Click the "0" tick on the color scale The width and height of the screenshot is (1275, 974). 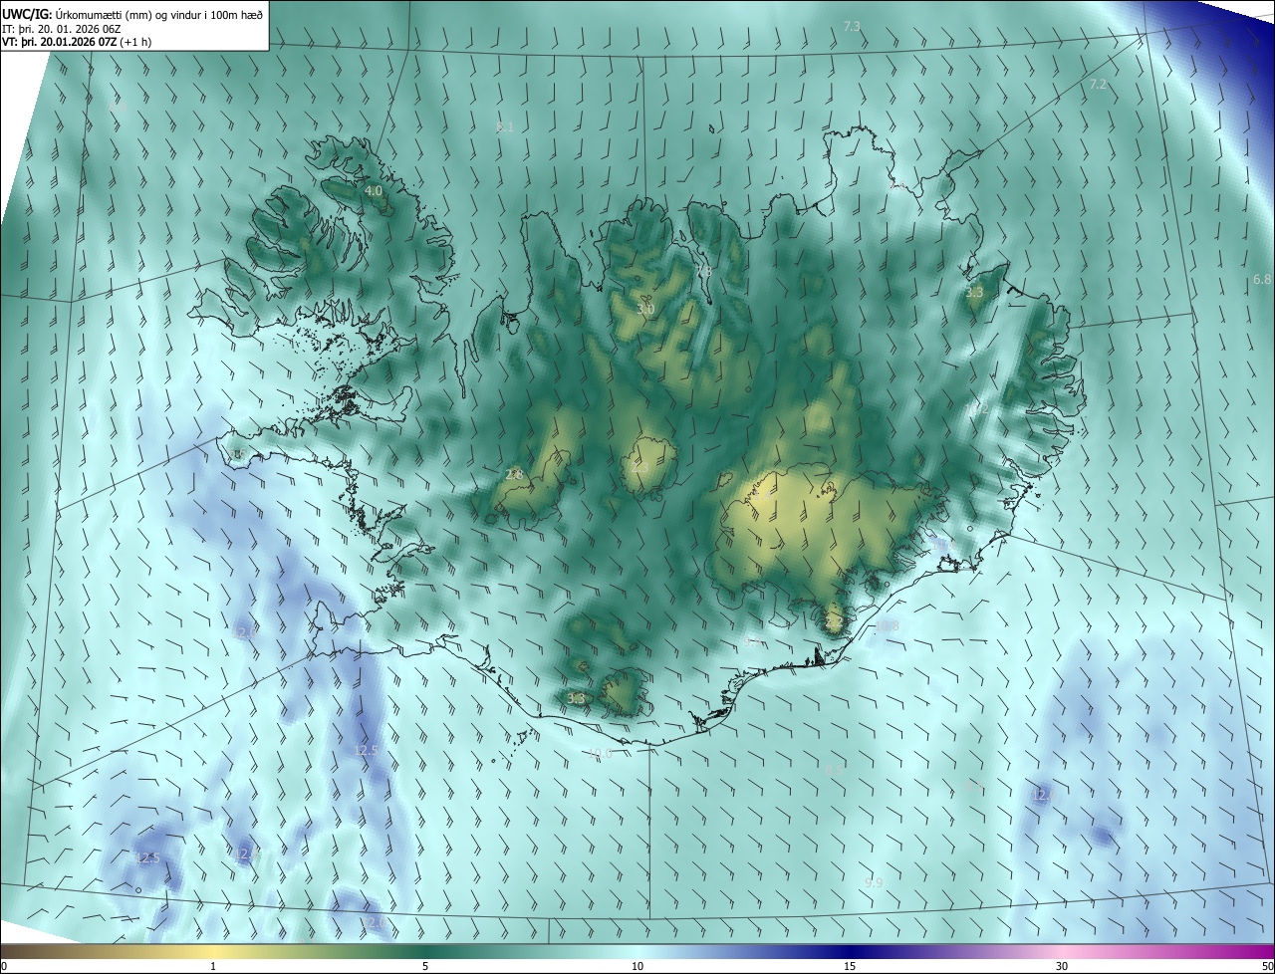[4, 966]
